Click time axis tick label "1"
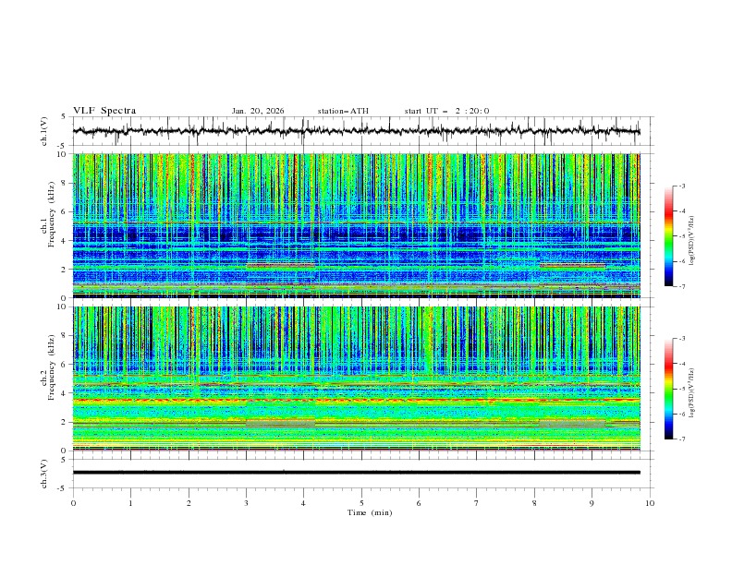This screenshot has width=732, height=565. click(x=130, y=503)
